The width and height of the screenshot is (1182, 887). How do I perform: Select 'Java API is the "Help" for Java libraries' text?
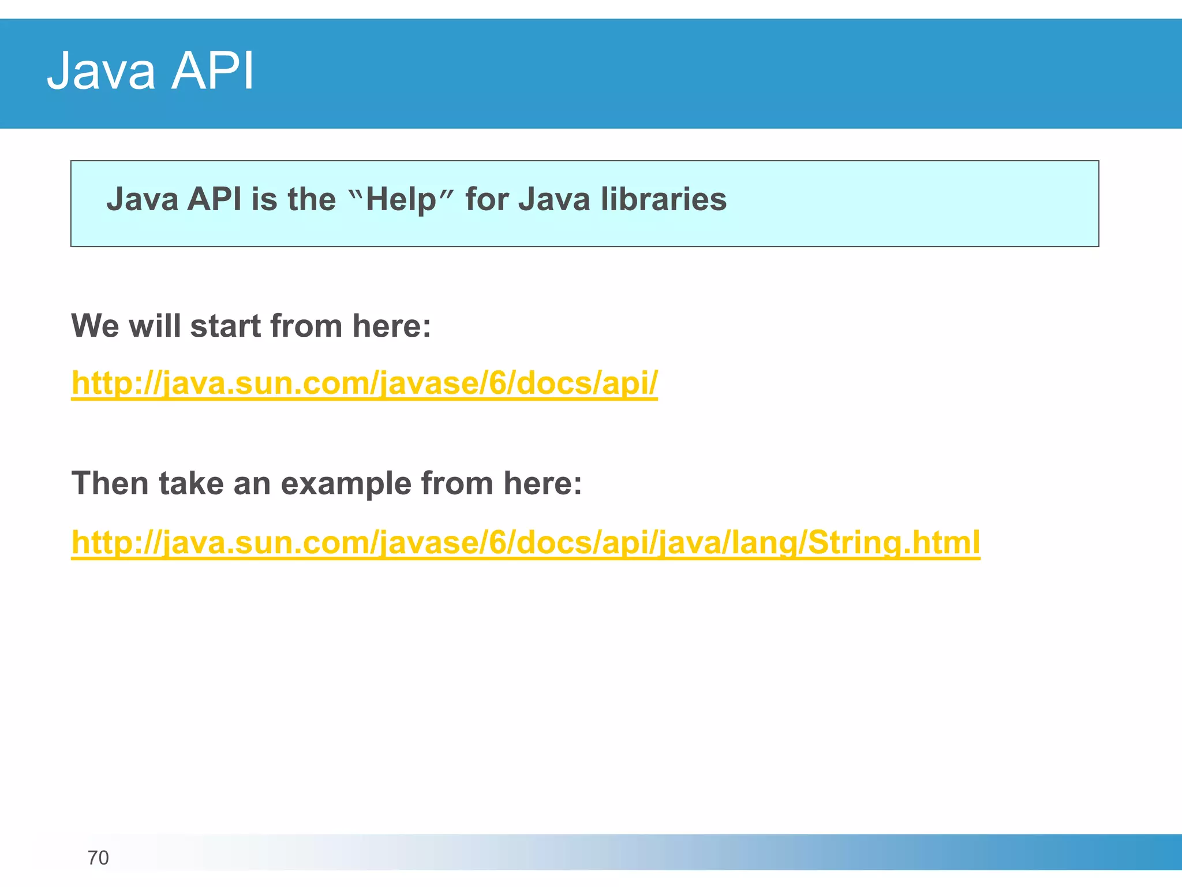tap(416, 200)
